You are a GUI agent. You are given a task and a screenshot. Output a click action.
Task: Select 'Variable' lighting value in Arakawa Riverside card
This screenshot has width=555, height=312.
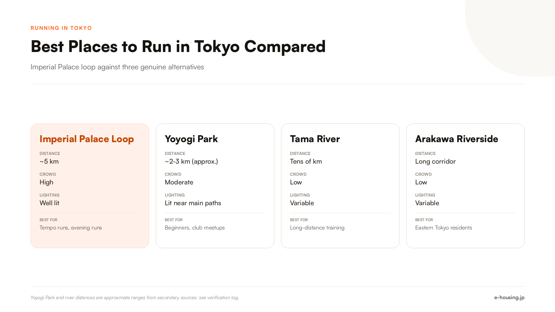pos(427,203)
